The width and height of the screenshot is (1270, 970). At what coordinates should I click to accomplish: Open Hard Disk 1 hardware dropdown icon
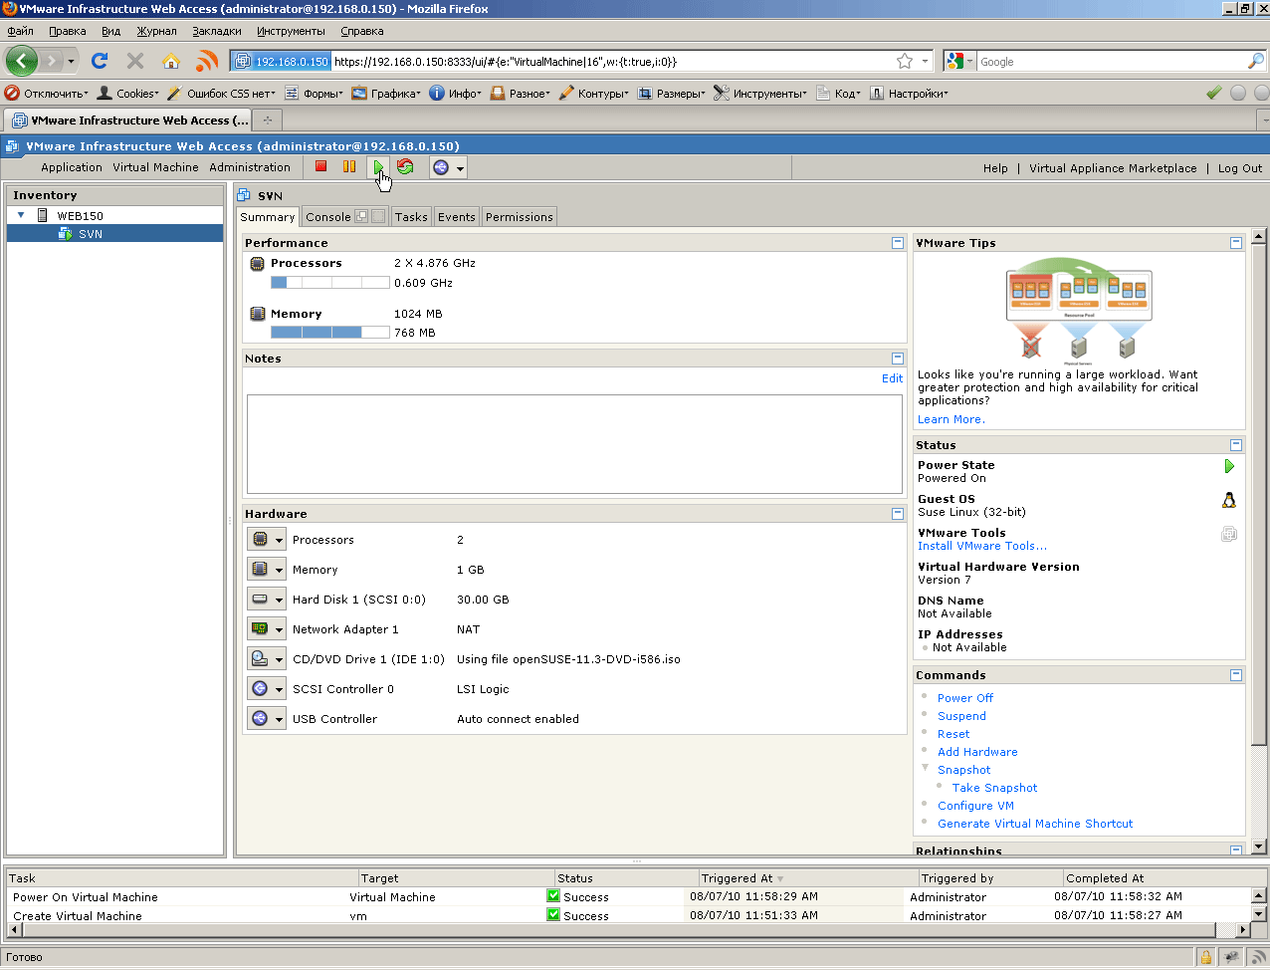267,600
